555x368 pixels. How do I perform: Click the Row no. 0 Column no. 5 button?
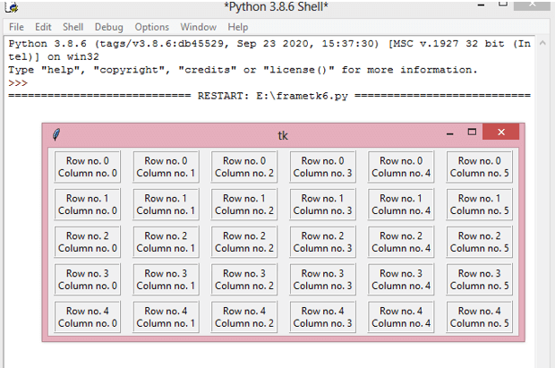pyautogui.click(x=479, y=167)
